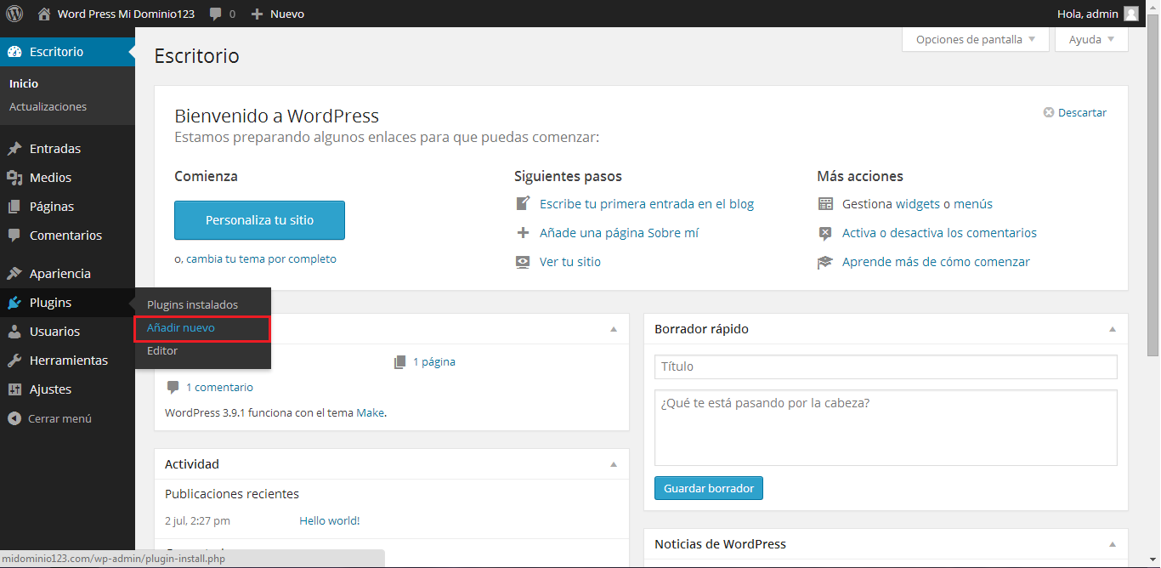Follow the Aprende más de cómo comenzar link
This screenshot has width=1161, height=568.
point(936,262)
